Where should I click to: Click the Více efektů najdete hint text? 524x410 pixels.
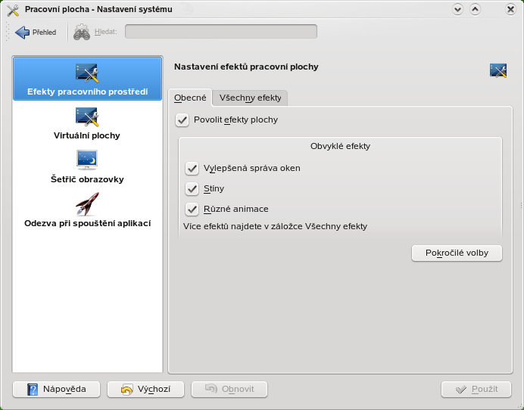click(x=275, y=226)
